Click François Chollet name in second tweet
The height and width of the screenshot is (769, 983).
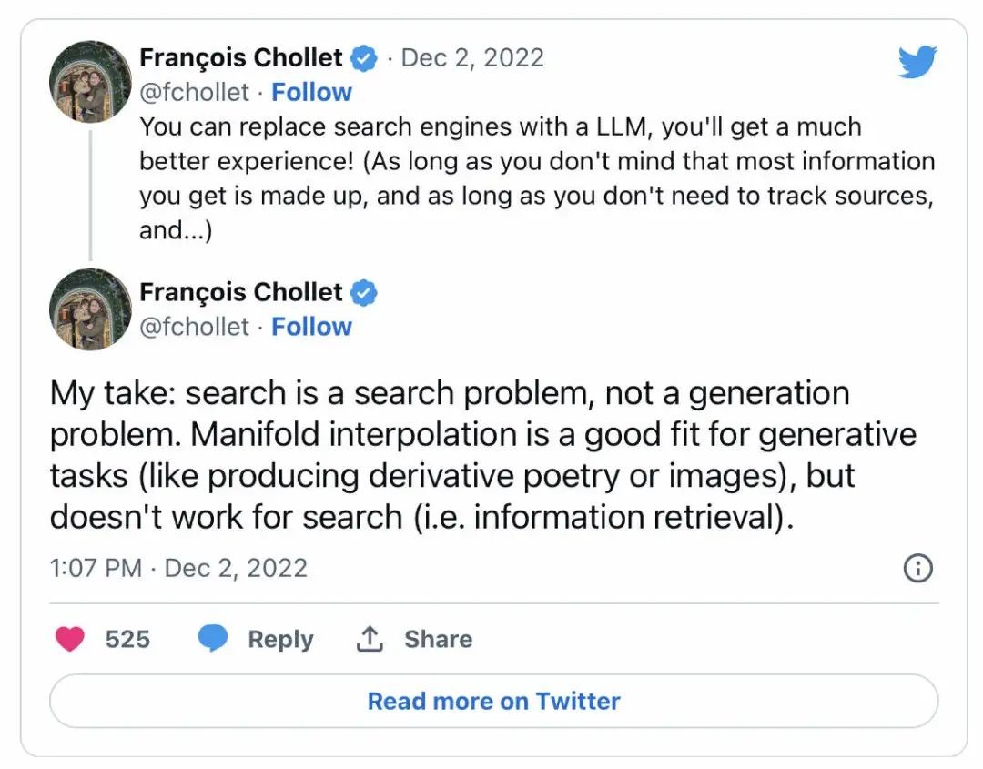(x=241, y=293)
